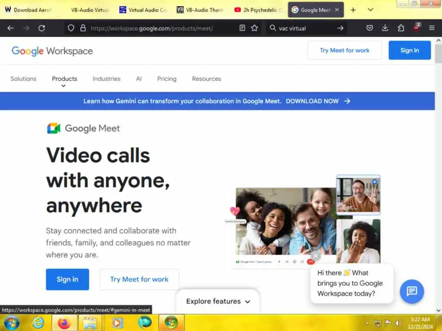Switch to 2h Psychedelic YouTube tab
The image size is (442, 331).
(258, 10)
